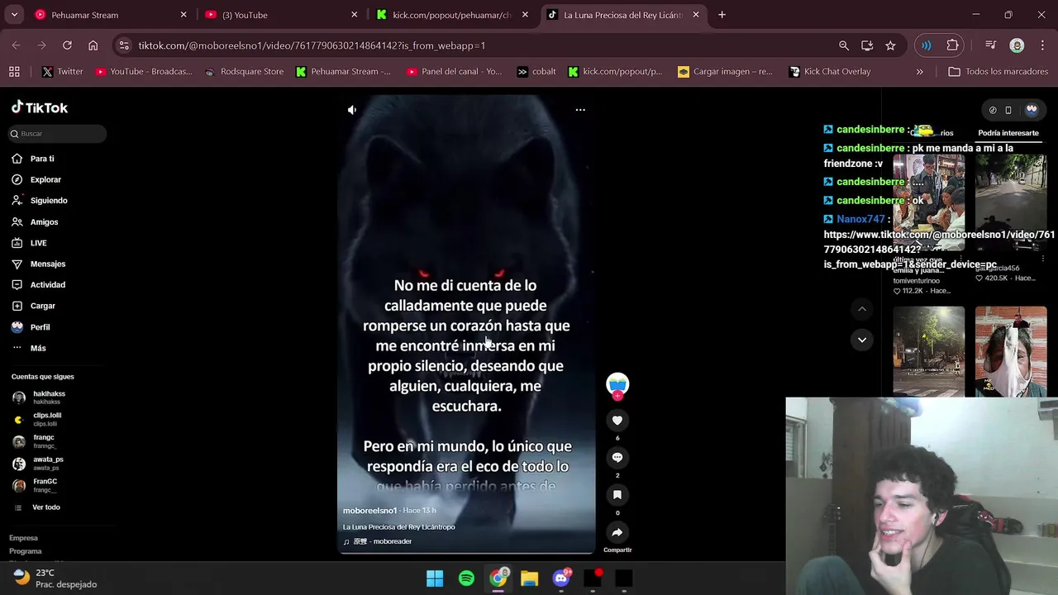The height and width of the screenshot is (595, 1058).
Task: Click the browser home icon
Action: [93, 45]
